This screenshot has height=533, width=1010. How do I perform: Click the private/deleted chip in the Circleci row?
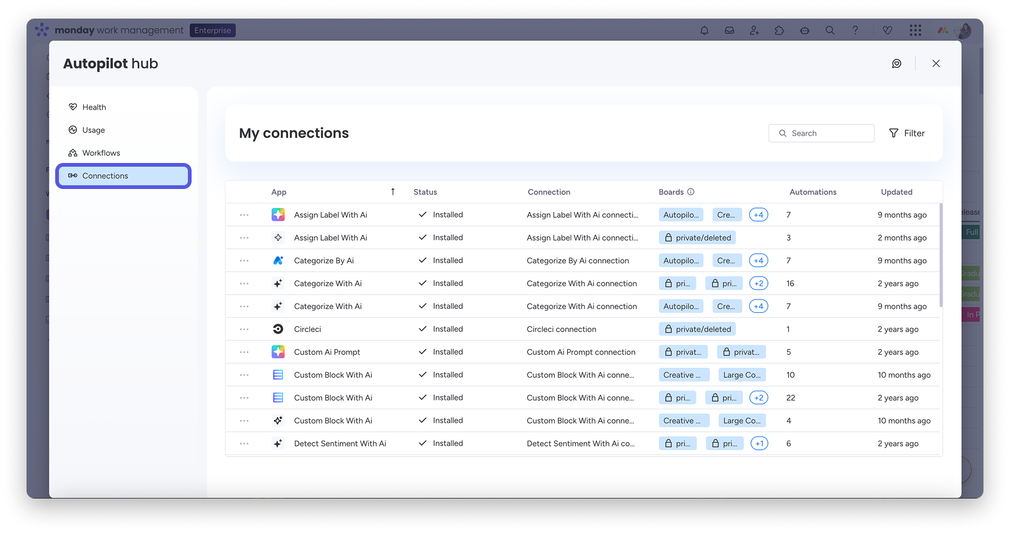pos(697,329)
